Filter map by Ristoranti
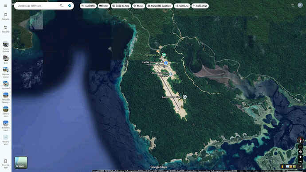Screen dimensions: 306x172 pos(88,6)
